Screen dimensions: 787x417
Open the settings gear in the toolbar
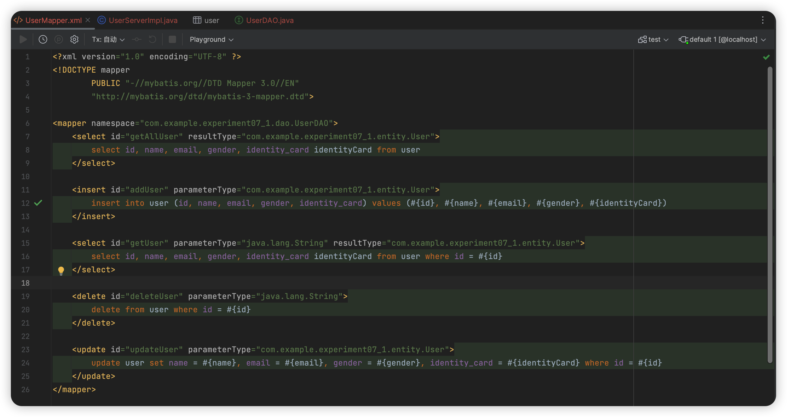point(74,39)
